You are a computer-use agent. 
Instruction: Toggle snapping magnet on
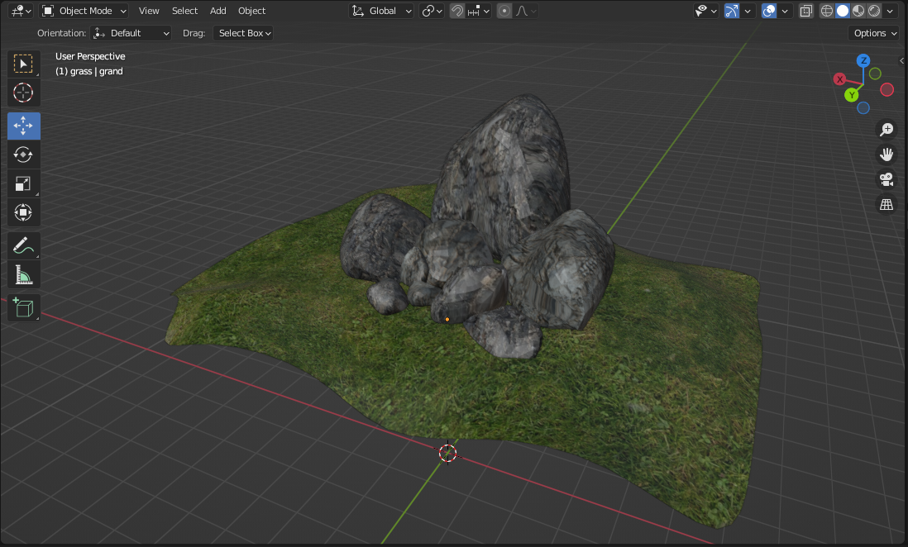[x=457, y=11]
